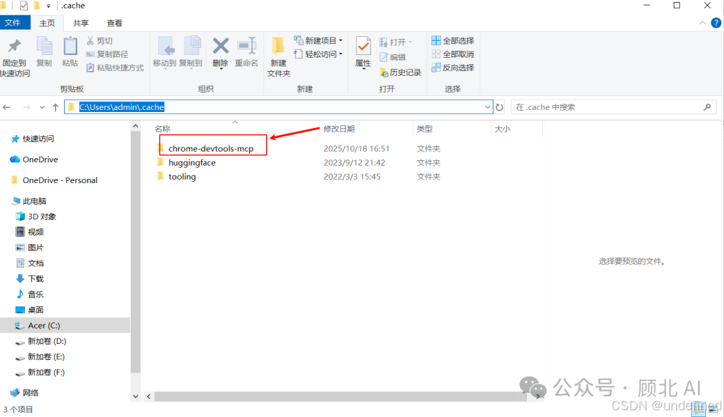Image resolution: width=724 pixels, height=417 pixels.
Task: Click History (历史记录) in the ribbon
Action: [400, 72]
